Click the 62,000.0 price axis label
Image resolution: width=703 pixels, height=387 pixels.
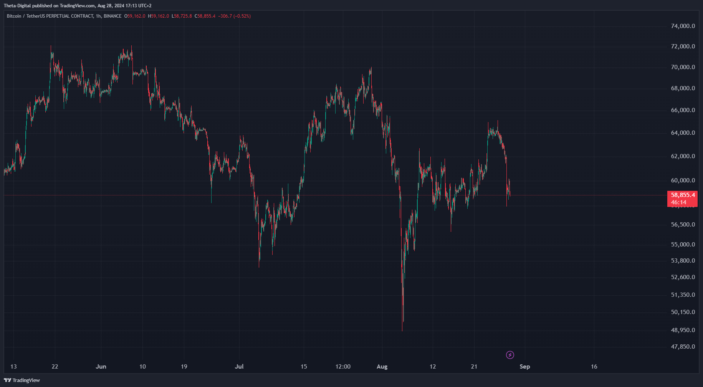click(683, 156)
